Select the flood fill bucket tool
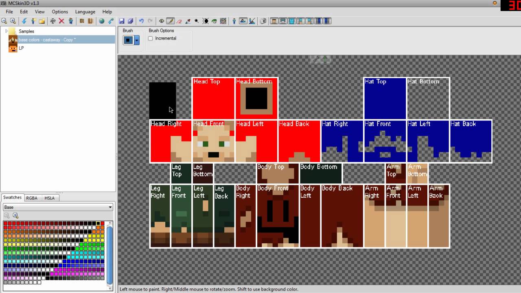521x293 pixels. (x=214, y=21)
